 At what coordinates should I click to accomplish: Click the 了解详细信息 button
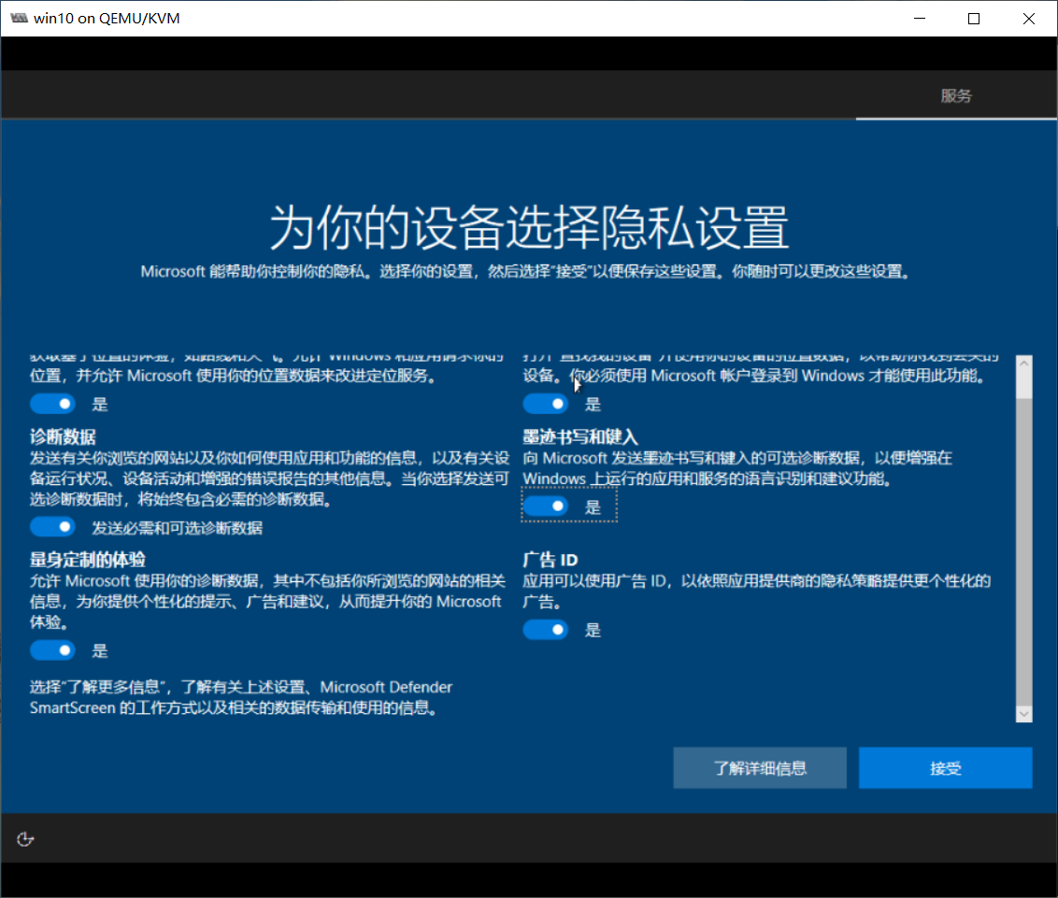(x=760, y=768)
